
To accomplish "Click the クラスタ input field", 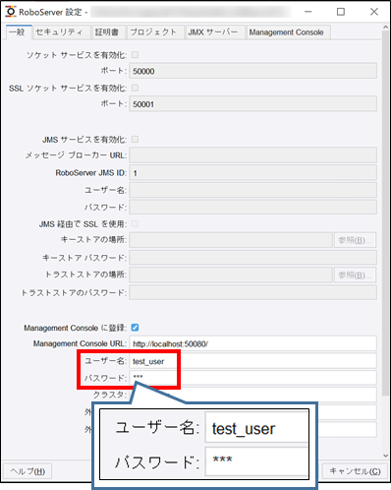I will 252,395.
